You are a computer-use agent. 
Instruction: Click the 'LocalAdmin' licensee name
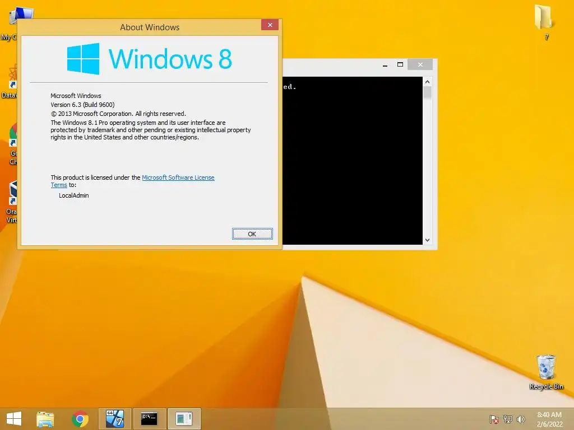[74, 195]
